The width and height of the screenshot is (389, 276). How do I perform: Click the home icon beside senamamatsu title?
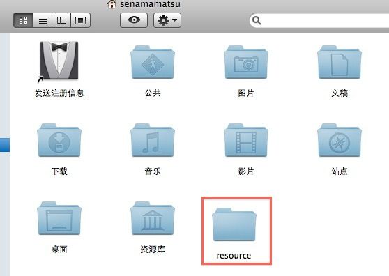coord(112,4)
